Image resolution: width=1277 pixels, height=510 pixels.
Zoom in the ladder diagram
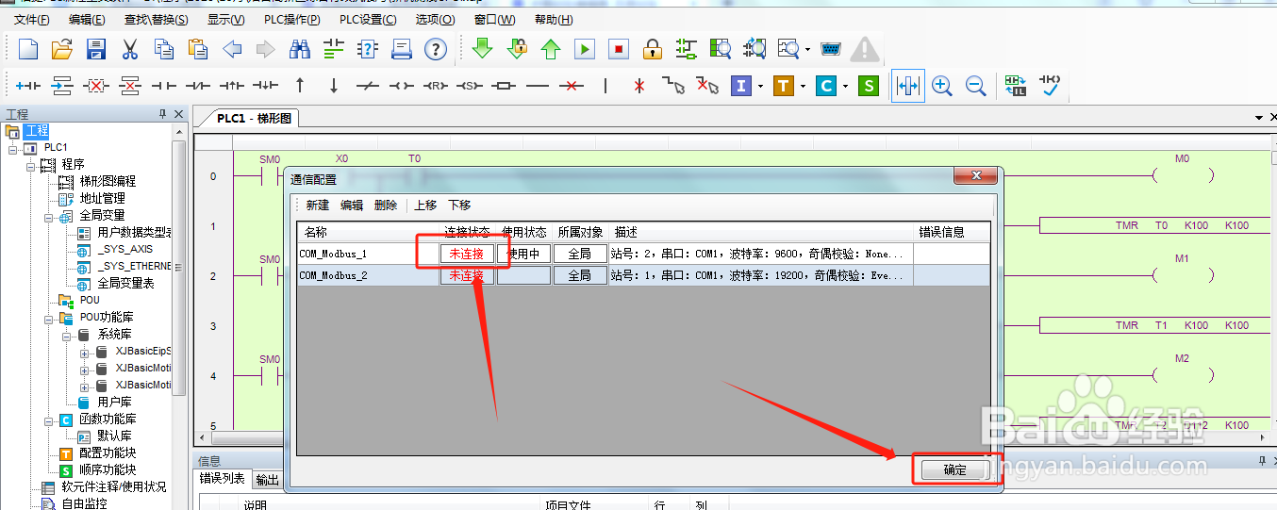(941, 86)
